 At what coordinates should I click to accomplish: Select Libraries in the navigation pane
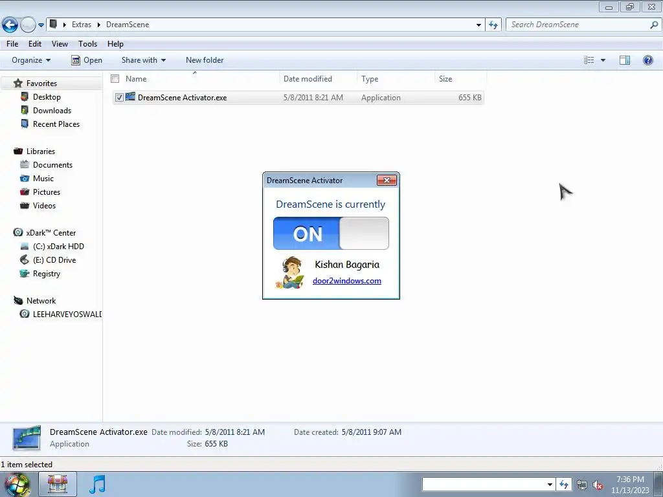(x=41, y=151)
